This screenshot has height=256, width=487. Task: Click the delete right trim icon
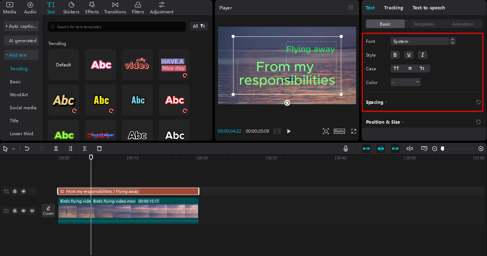tap(85, 149)
